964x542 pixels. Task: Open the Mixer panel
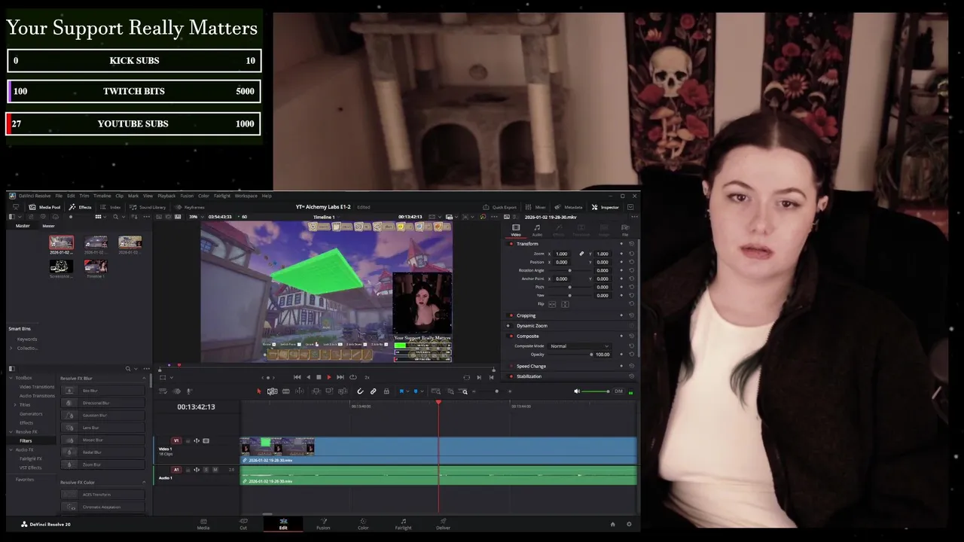point(535,207)
